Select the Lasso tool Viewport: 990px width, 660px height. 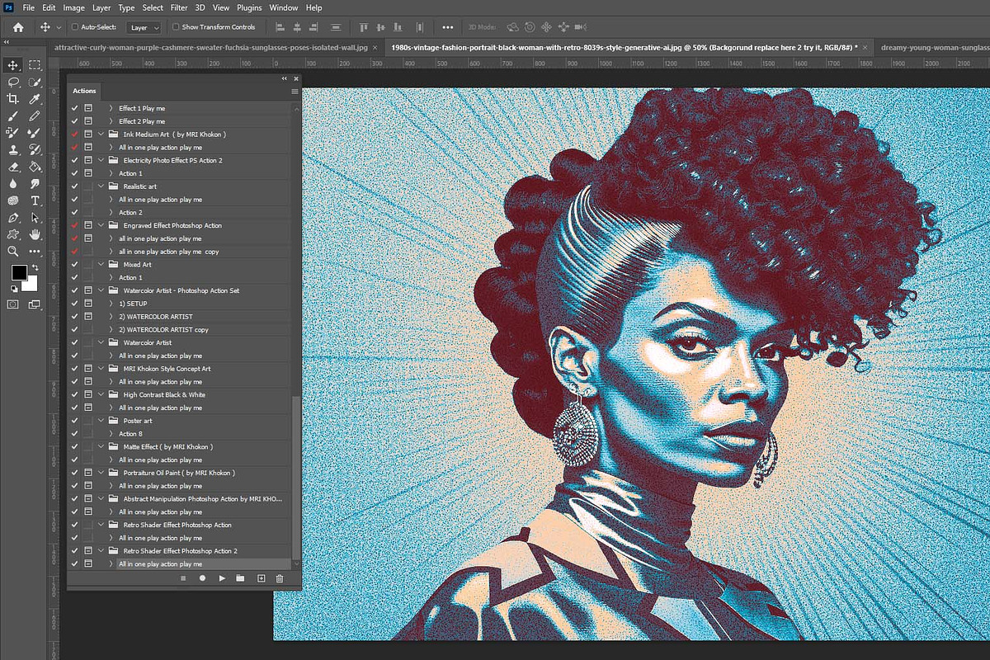pyautogui.click(x=13, y=82)
